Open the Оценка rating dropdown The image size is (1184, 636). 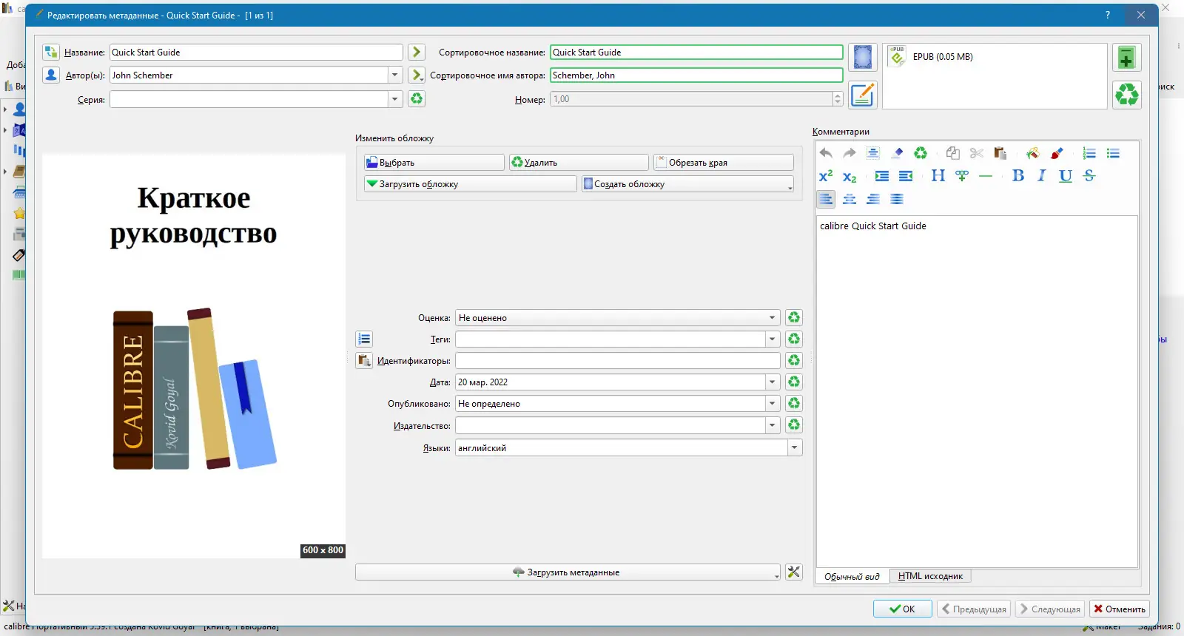773,317
